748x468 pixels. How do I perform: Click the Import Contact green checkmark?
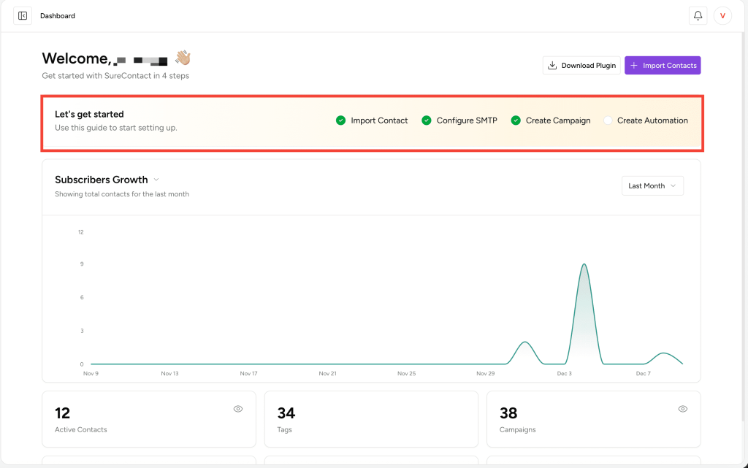point(340,120)
